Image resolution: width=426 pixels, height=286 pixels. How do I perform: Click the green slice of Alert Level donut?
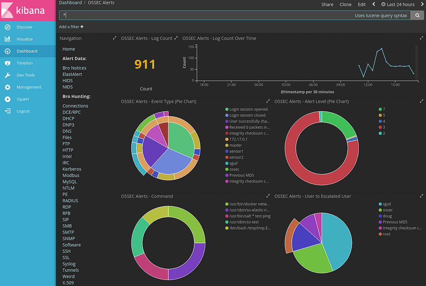click(x=342, y=121)
